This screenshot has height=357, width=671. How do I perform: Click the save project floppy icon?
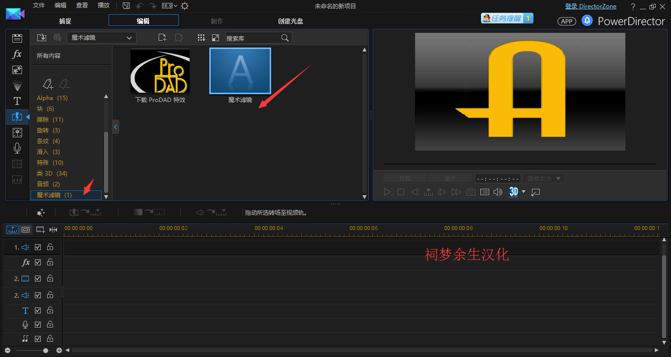pos(126,6)
